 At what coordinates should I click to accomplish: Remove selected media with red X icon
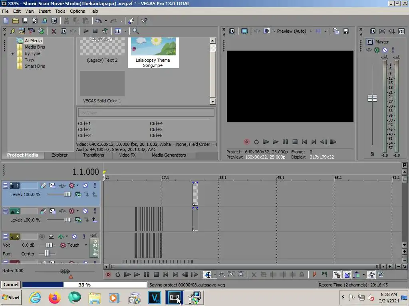pos(54,31)
